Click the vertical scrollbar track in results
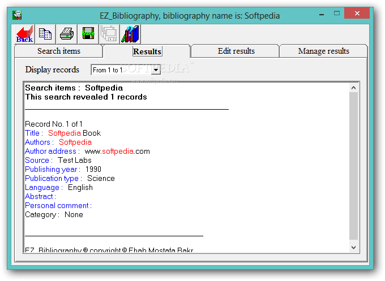The width and height of the screenshot is (385, 281). [x=353, y=166]
